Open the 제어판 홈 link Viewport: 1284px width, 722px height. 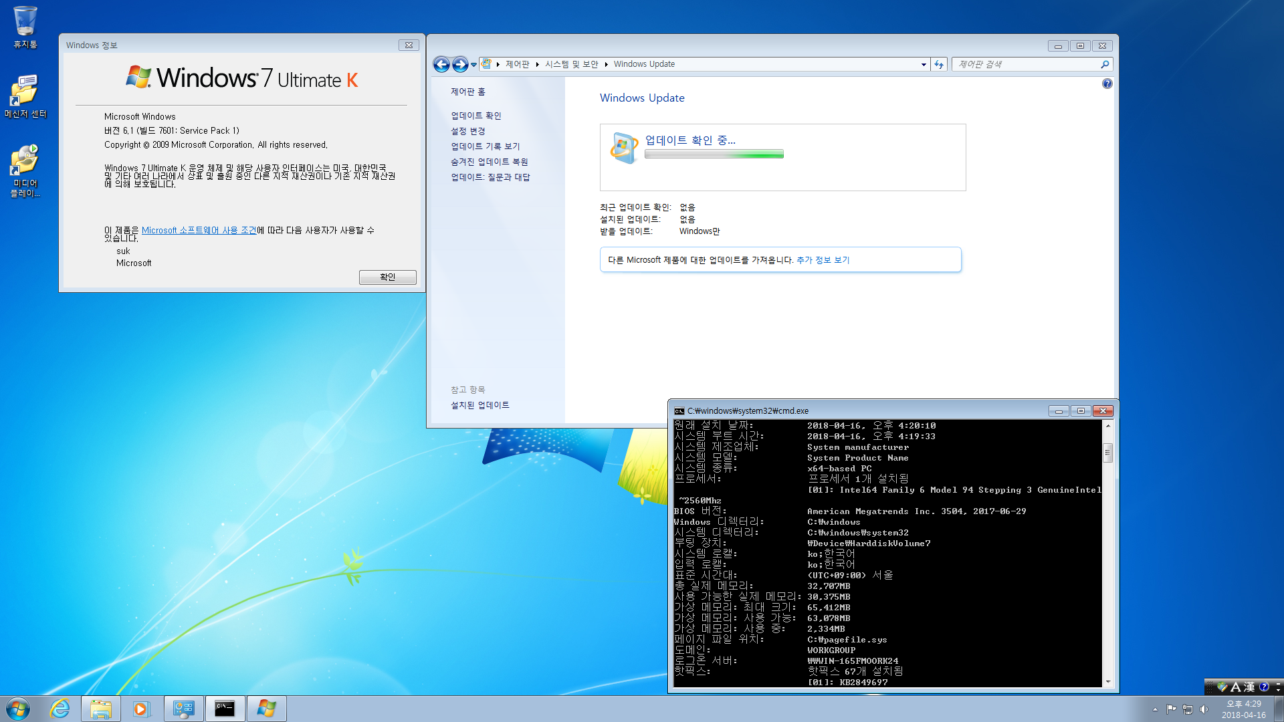pyautogui.click(x=468, y=92)
